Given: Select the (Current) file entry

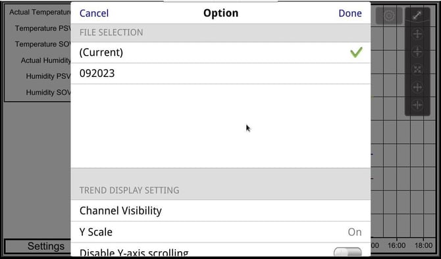Looking at the screenshot, I should (220, 53).
